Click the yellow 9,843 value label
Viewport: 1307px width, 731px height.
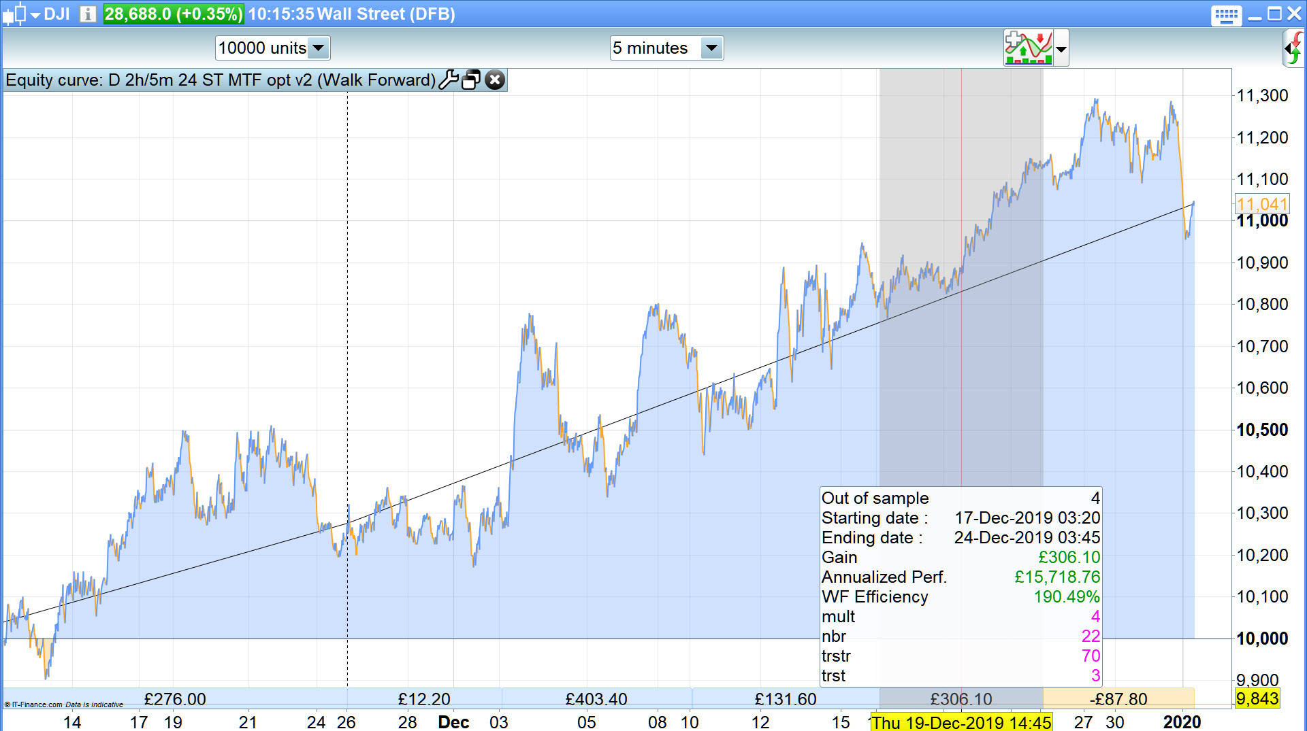coord(1257,699)
